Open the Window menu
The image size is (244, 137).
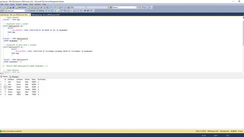pos(38,4)
